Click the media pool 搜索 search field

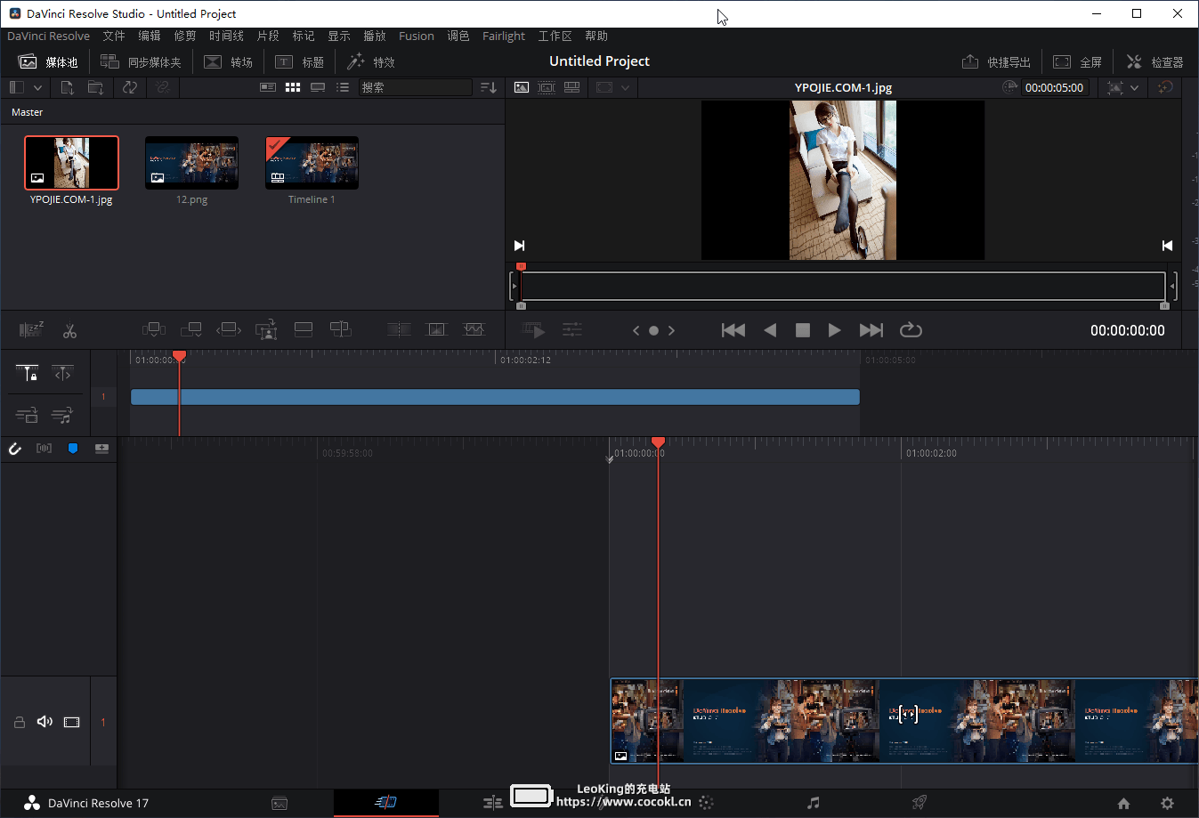coord(415,87)
